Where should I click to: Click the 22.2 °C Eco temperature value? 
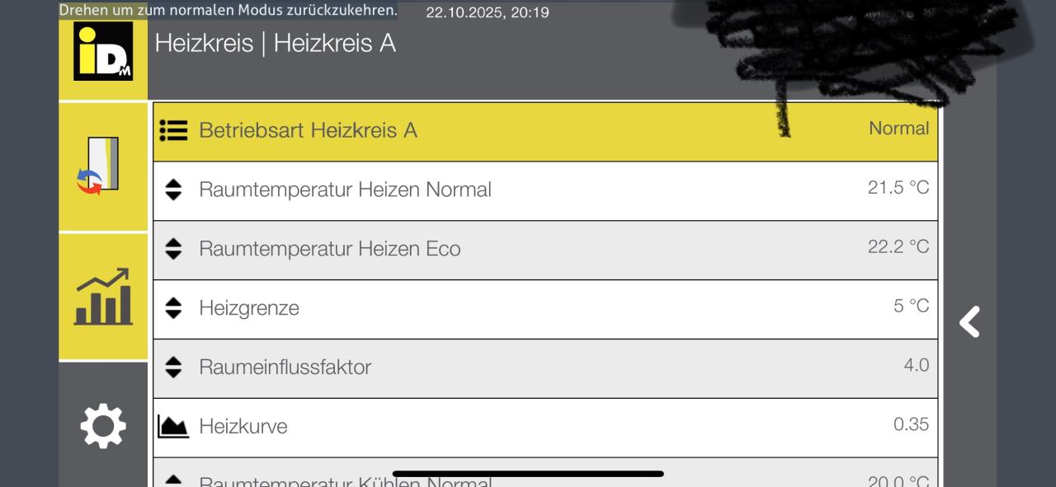898,247
